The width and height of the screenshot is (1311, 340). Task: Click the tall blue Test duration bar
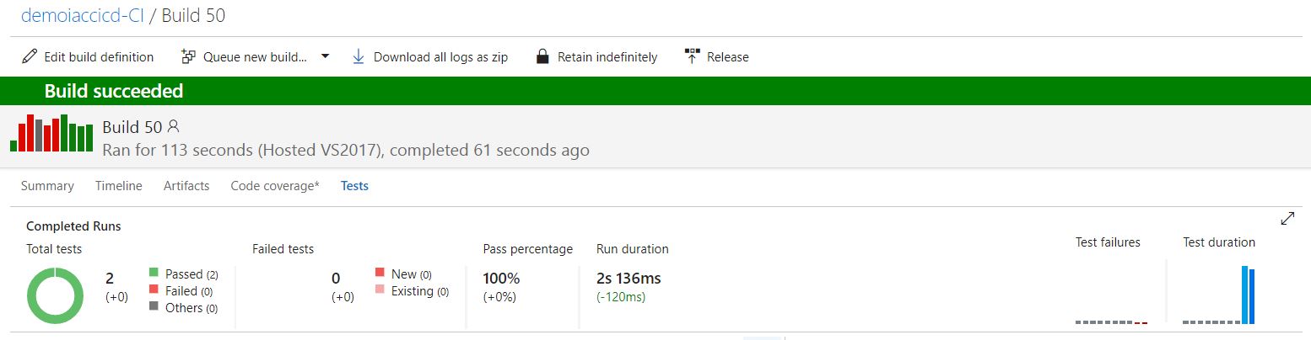1244,295
